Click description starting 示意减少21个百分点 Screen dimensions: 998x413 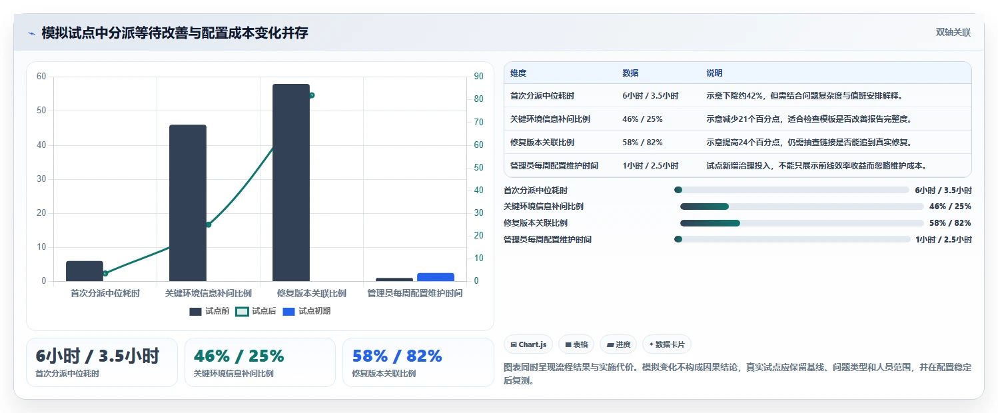click(x=809, y=119)
